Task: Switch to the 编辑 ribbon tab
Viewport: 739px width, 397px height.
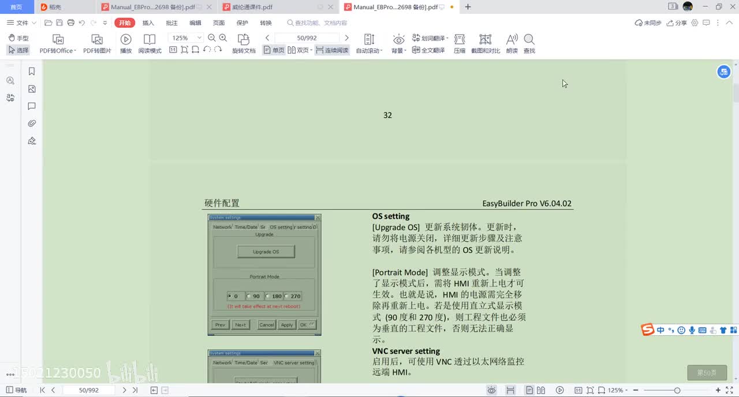Action: click(195, 23)
